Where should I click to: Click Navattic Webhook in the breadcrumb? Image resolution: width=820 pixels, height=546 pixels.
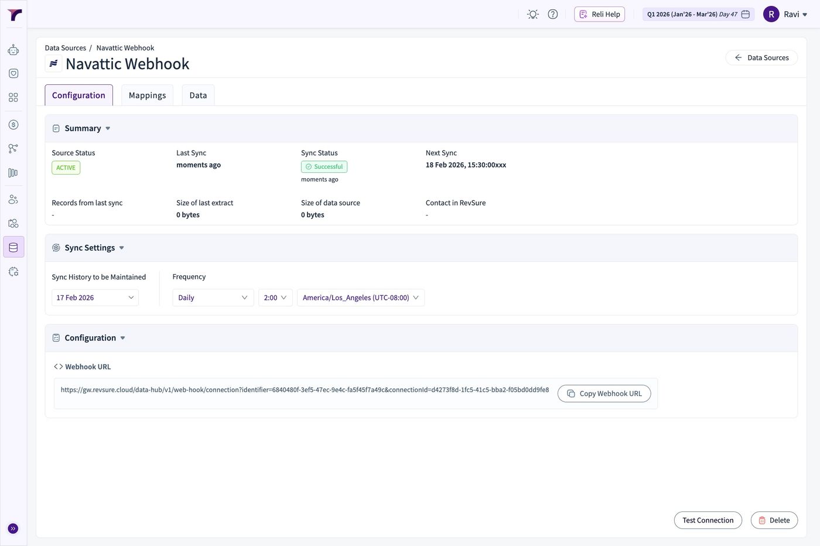(x=125, y=48)
